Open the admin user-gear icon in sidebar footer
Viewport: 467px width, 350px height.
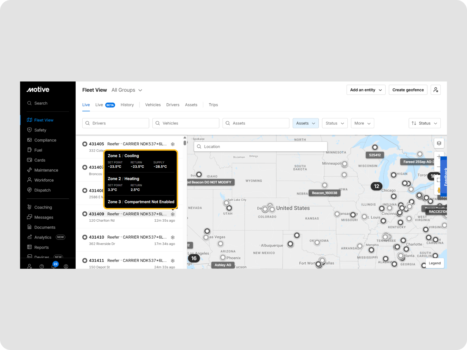(29, 266)
